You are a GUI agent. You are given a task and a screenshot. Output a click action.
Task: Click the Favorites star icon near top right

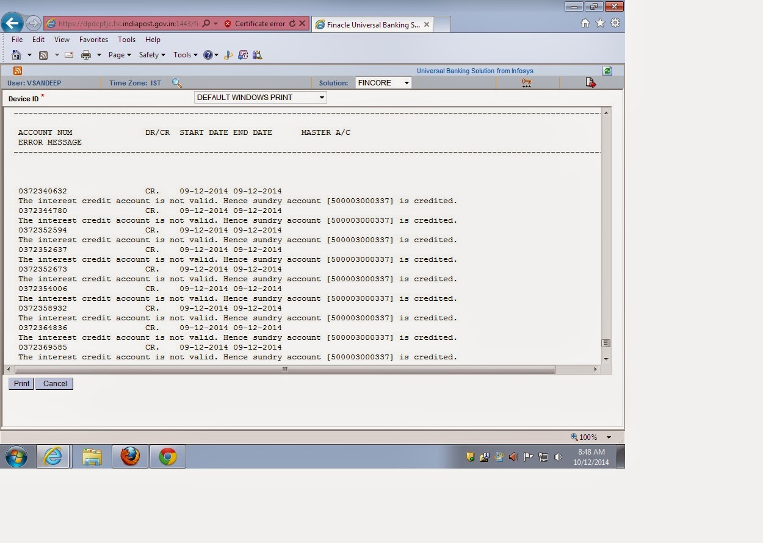tap(600, 22)
